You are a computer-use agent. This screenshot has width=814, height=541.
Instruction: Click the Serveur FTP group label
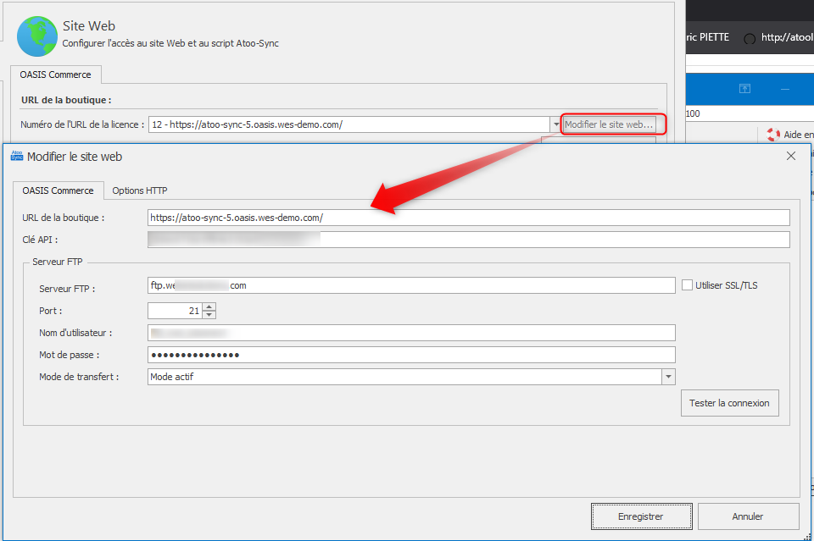[x=57, y=262]
